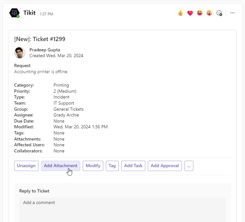Select the Tag button

coord(112,166)
